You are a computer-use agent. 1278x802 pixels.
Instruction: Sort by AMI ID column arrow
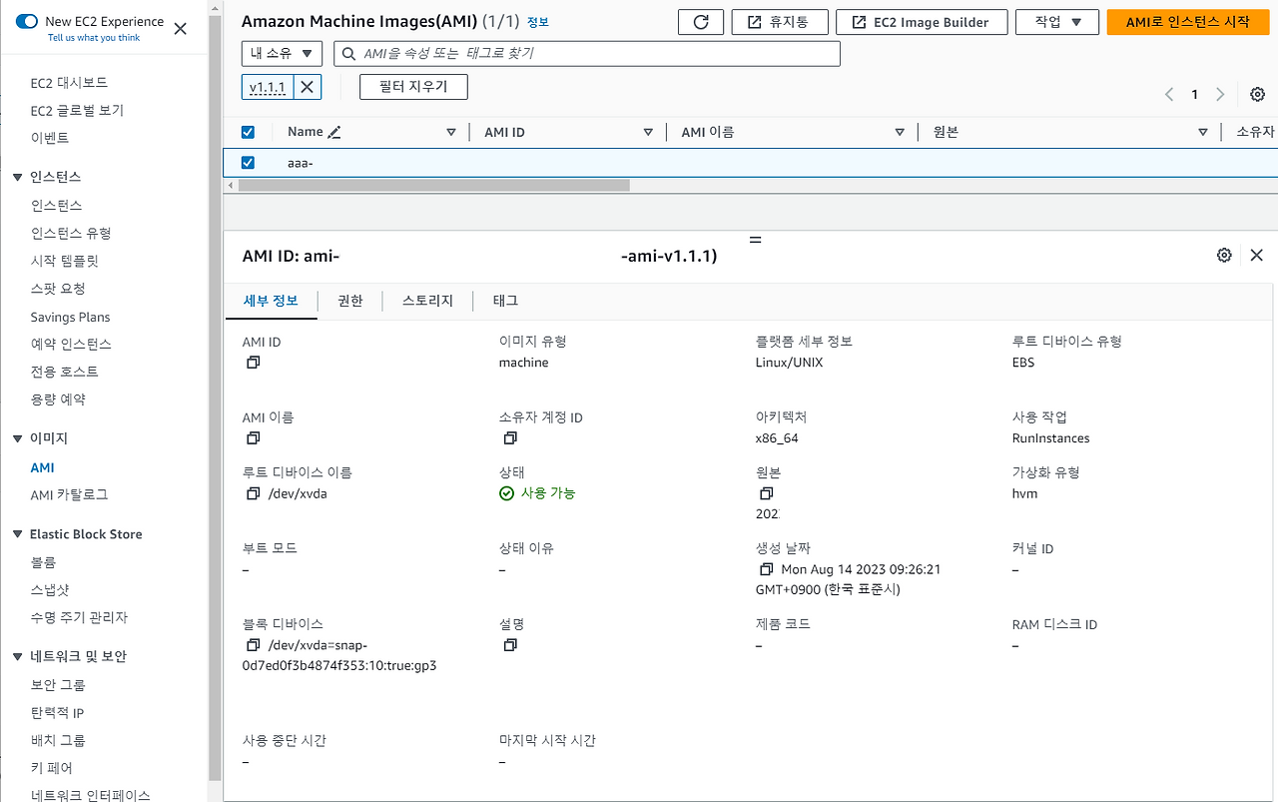tap(648, 132)
